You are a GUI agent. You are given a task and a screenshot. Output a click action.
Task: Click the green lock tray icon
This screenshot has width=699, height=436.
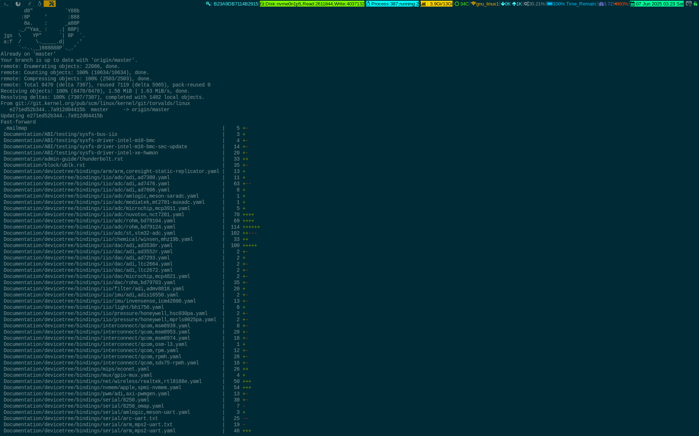(695, 4)
